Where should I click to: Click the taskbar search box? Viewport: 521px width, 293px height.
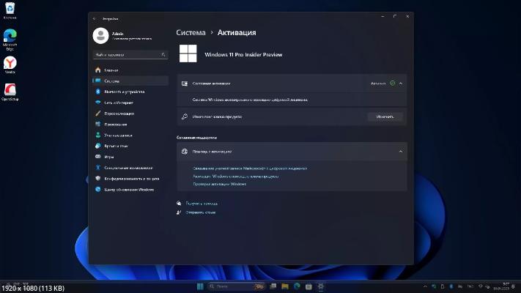pos(237,286)
